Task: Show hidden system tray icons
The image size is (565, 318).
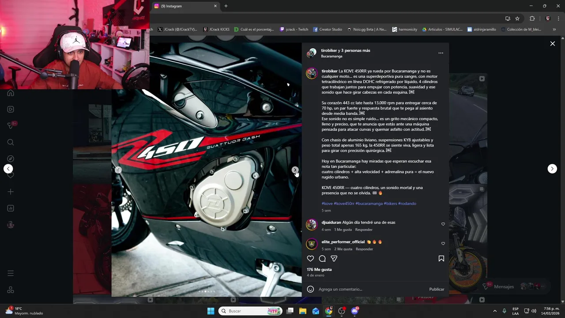Action: tap(494, 311)
